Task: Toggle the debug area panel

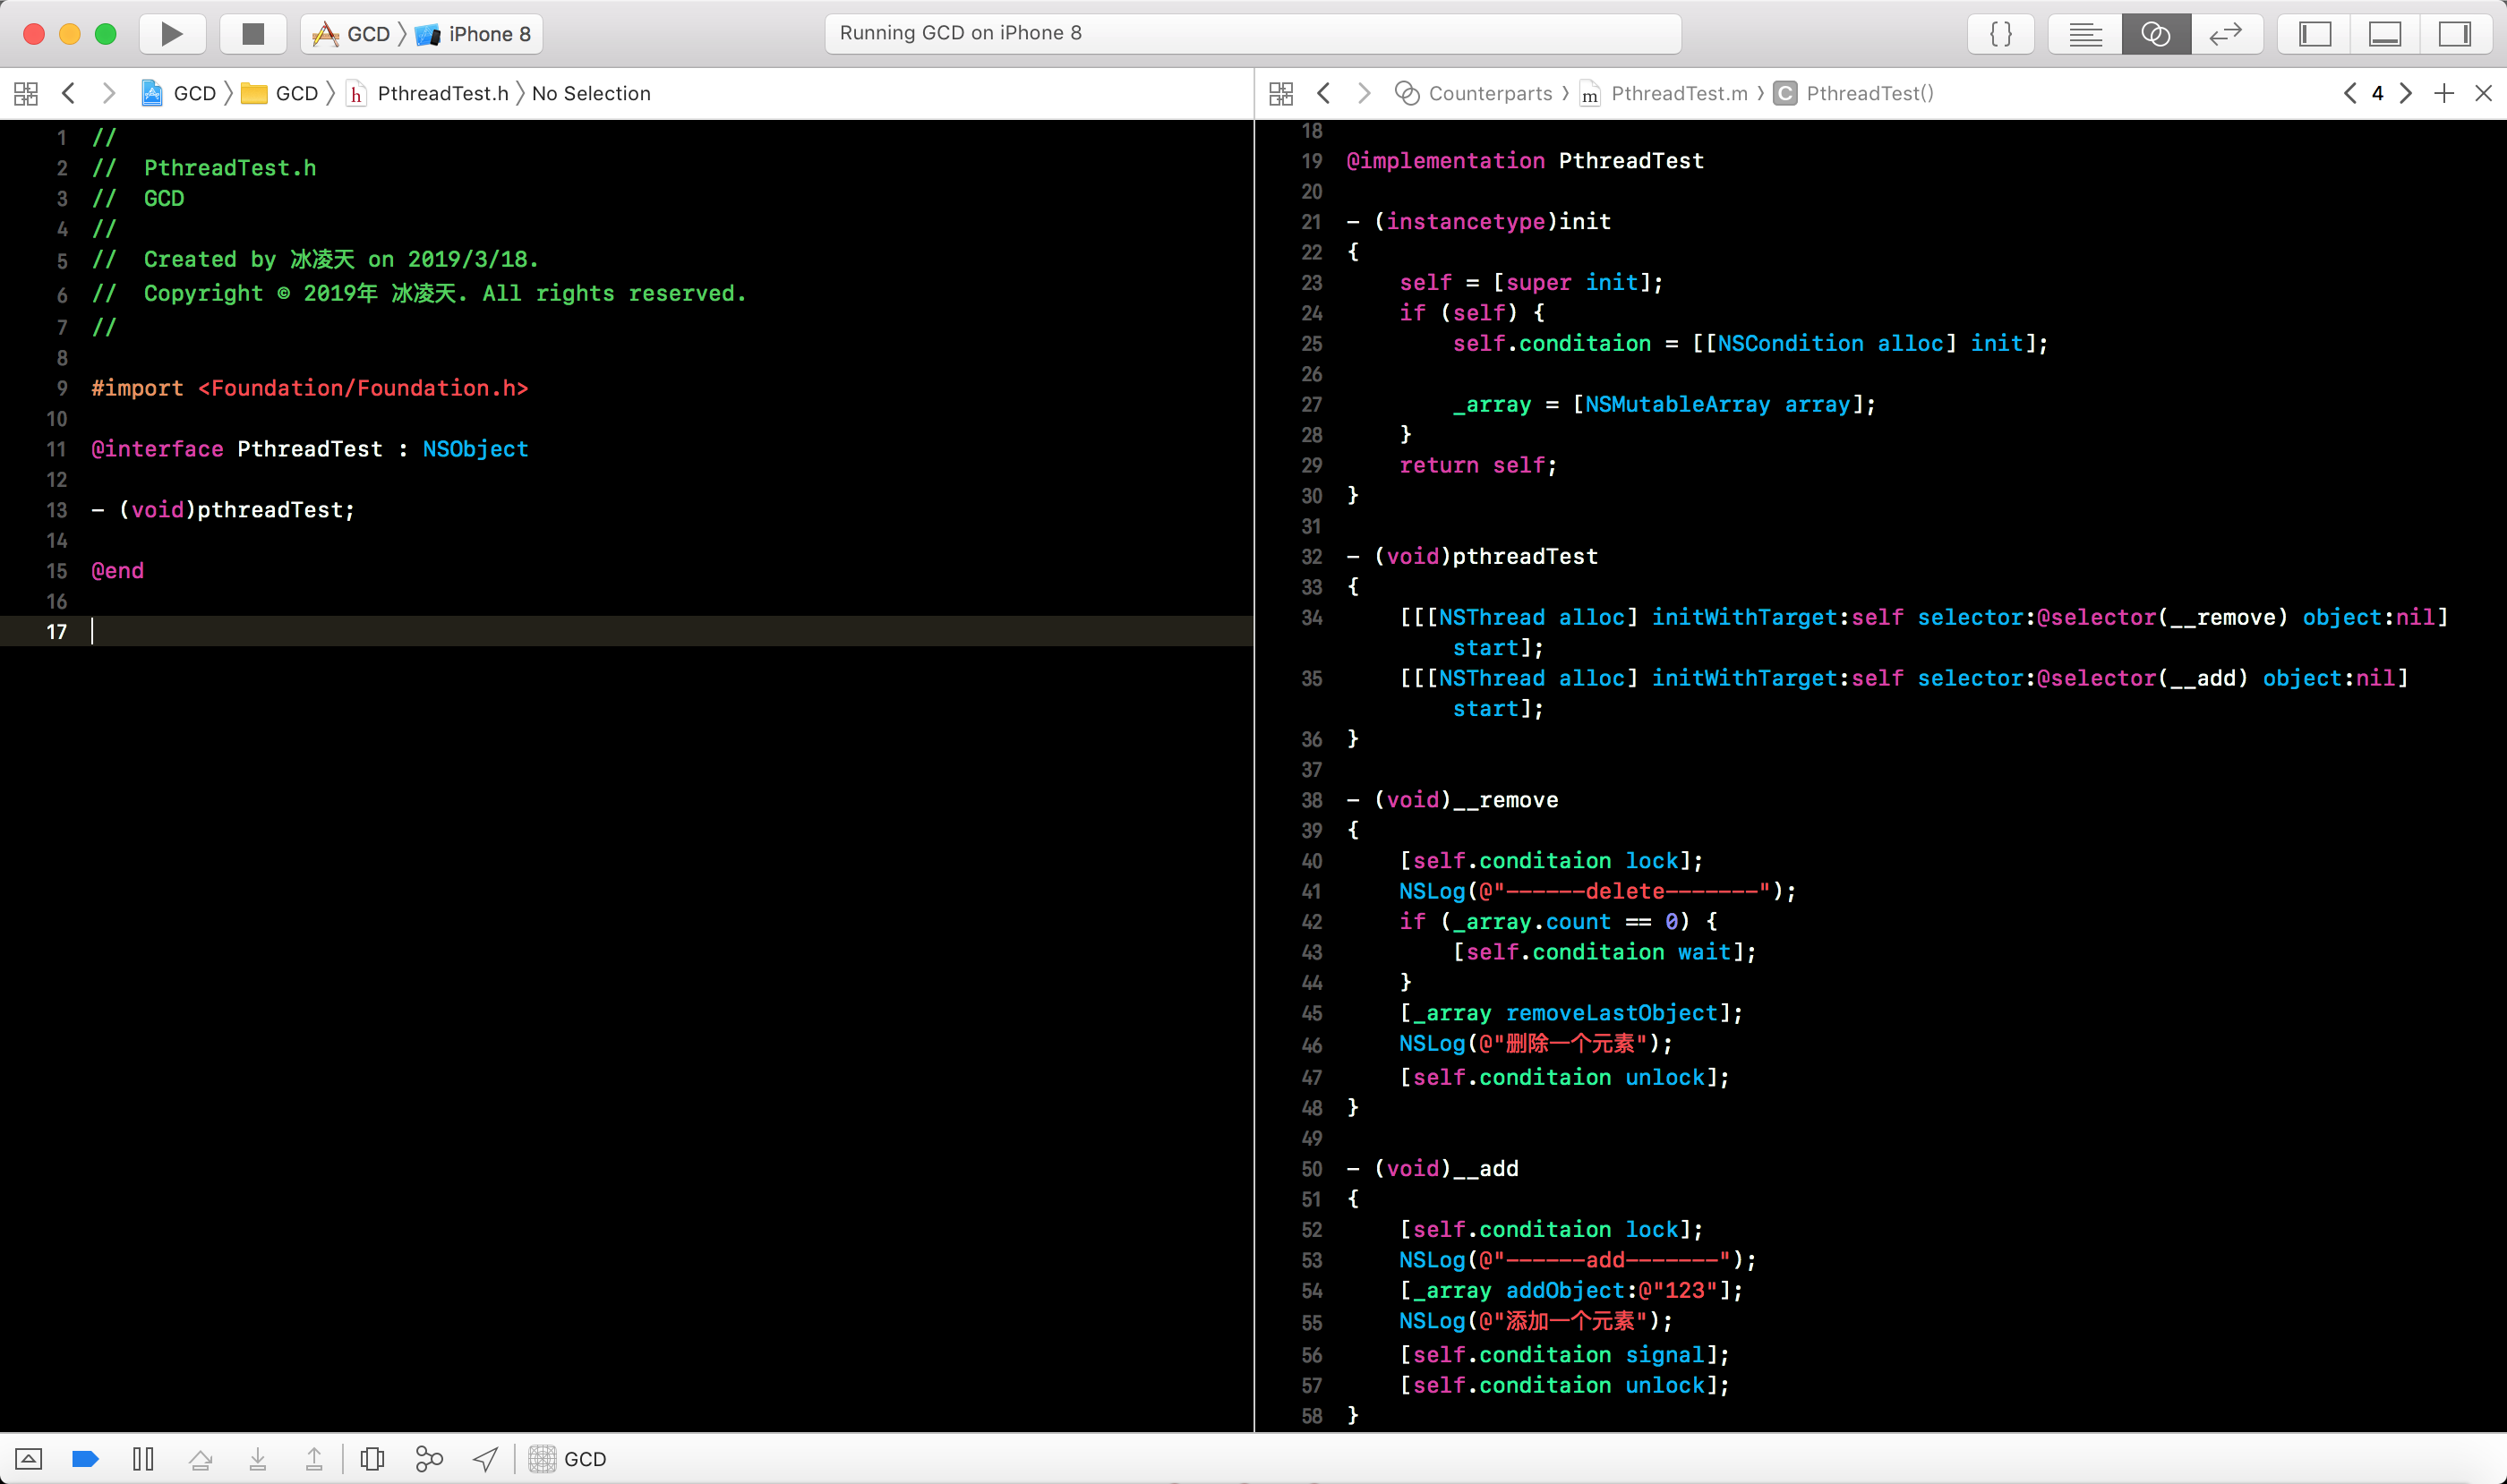Action: coord(2385,34)
